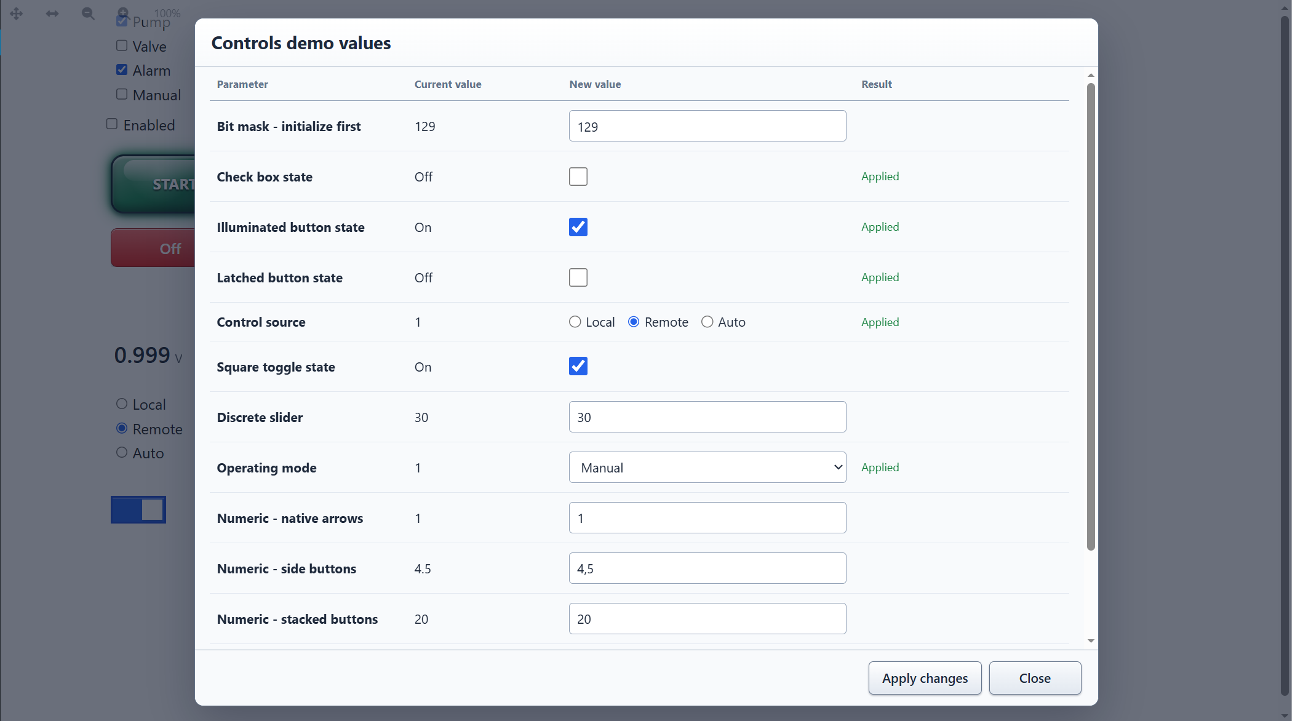The image size is (1295, 721).
Task: Uncheck the Illuminated button state checkbox
Action: (x=578, y=227)
